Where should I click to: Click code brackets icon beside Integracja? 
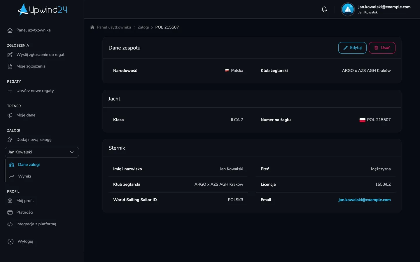coord(10,224)
